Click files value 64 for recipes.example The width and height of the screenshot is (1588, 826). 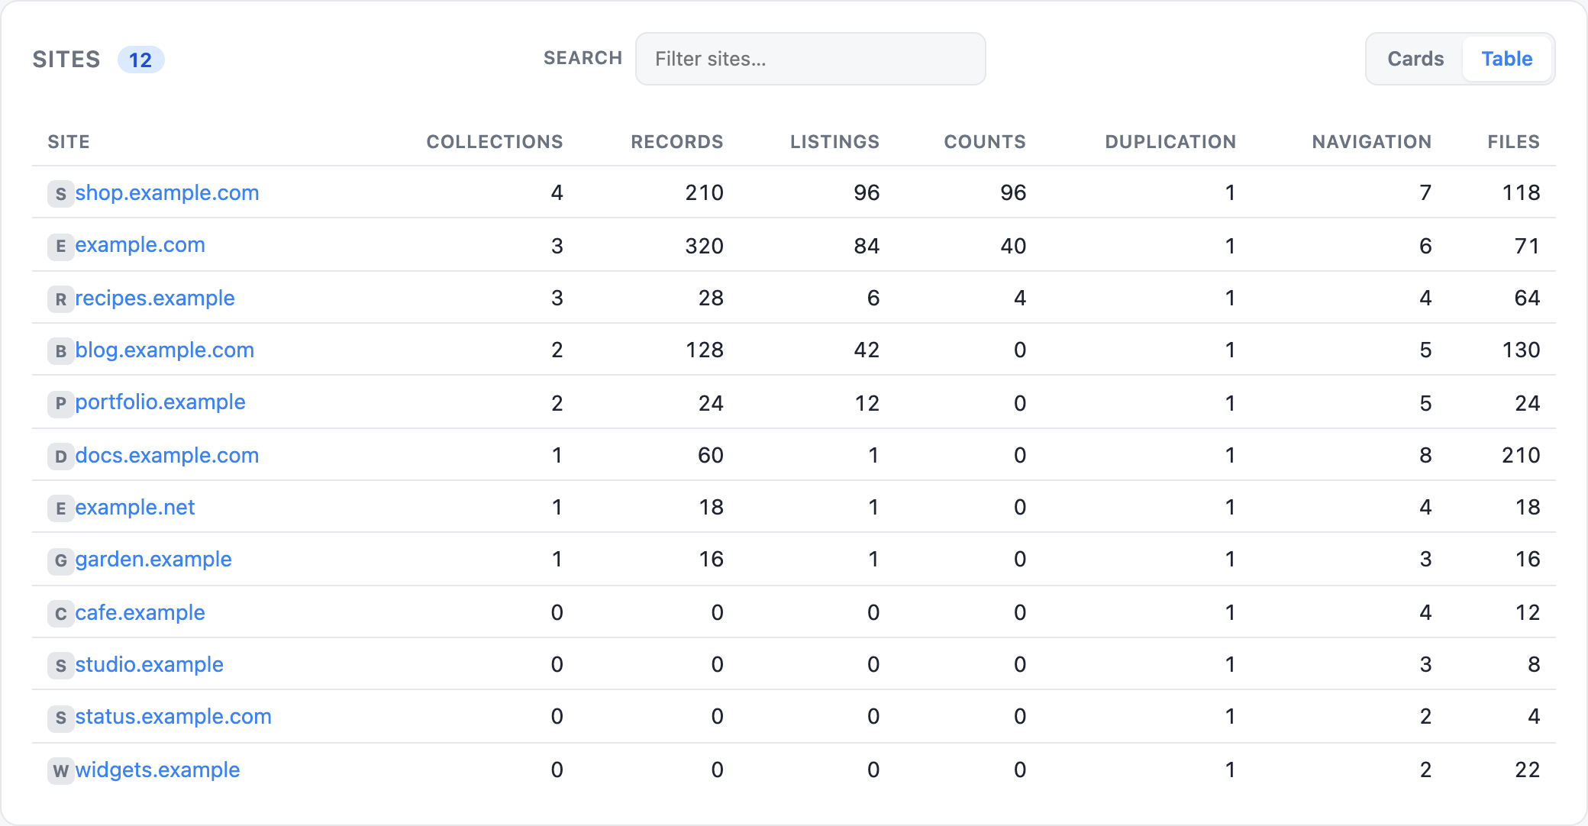(x=1527, y=298)
